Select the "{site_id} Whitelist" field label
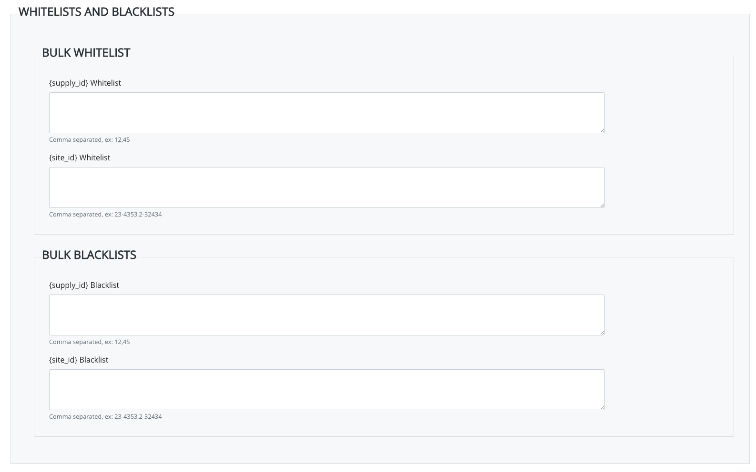 tap(80, 157)
